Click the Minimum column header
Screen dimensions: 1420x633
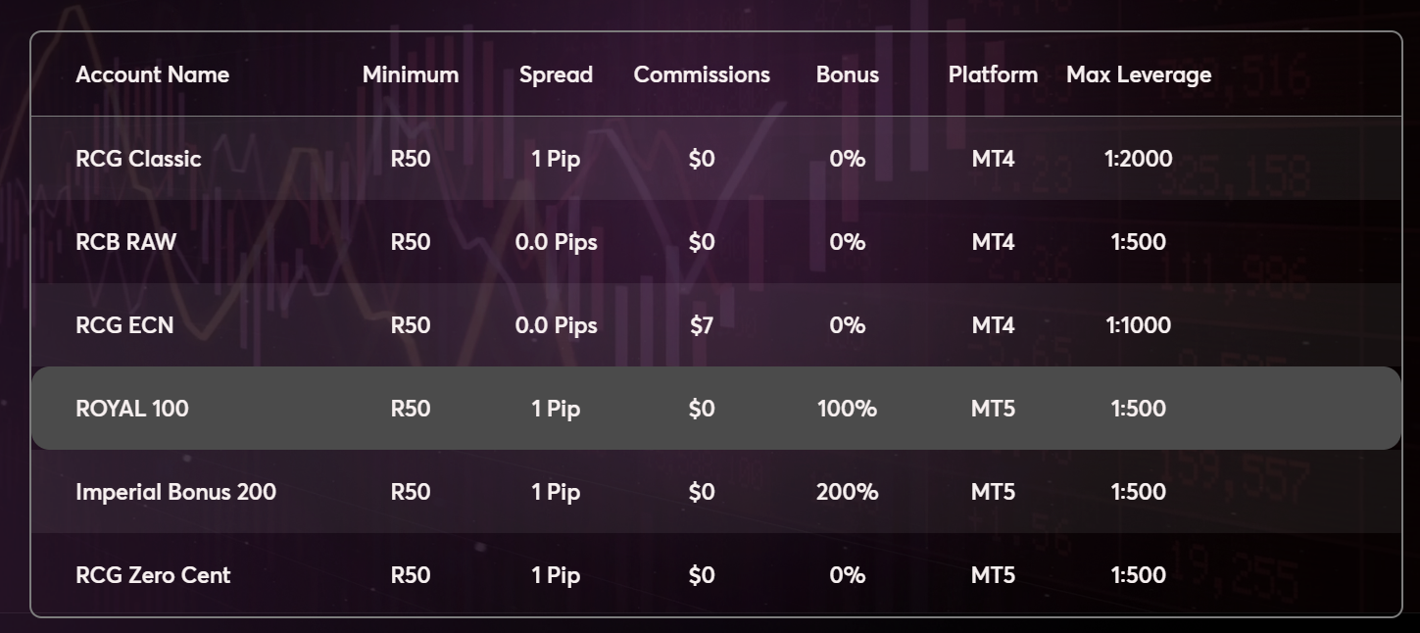click(x=411, y=74)
